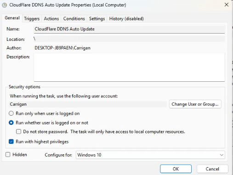Expand the Configure for dropdown
233x175 pixels.
coord(150,155)
